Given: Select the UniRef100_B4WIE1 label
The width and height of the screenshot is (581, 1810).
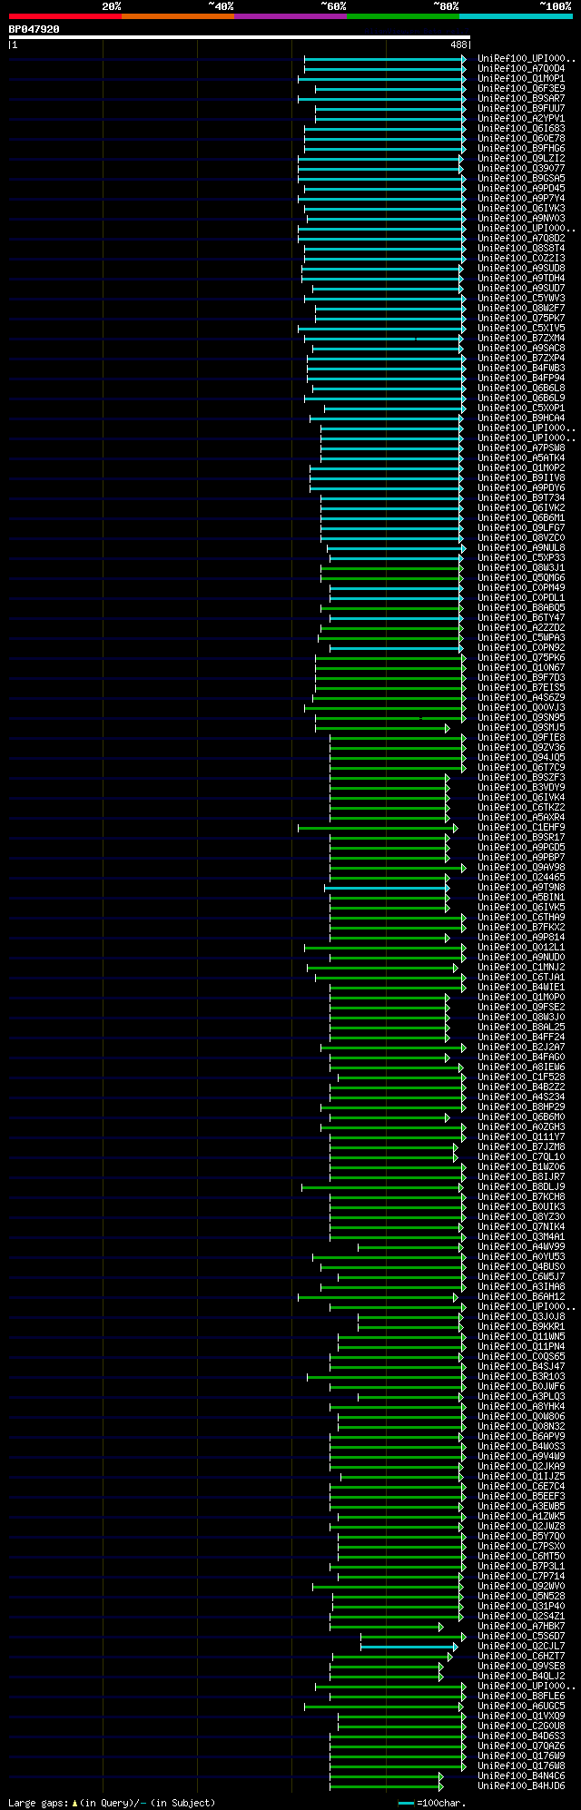Looking at the screenshot, I should [521, 987].
